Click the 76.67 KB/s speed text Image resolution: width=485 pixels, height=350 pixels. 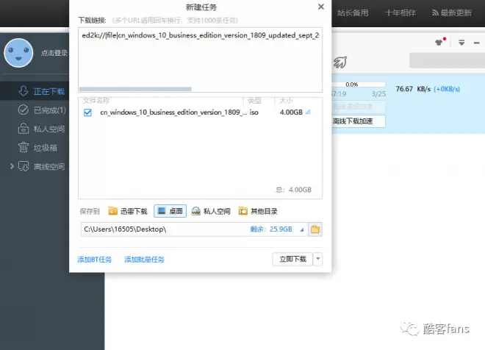tap(413, 89)
